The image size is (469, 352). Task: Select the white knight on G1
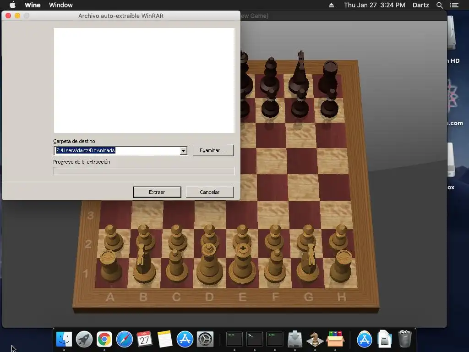(308, 265)
